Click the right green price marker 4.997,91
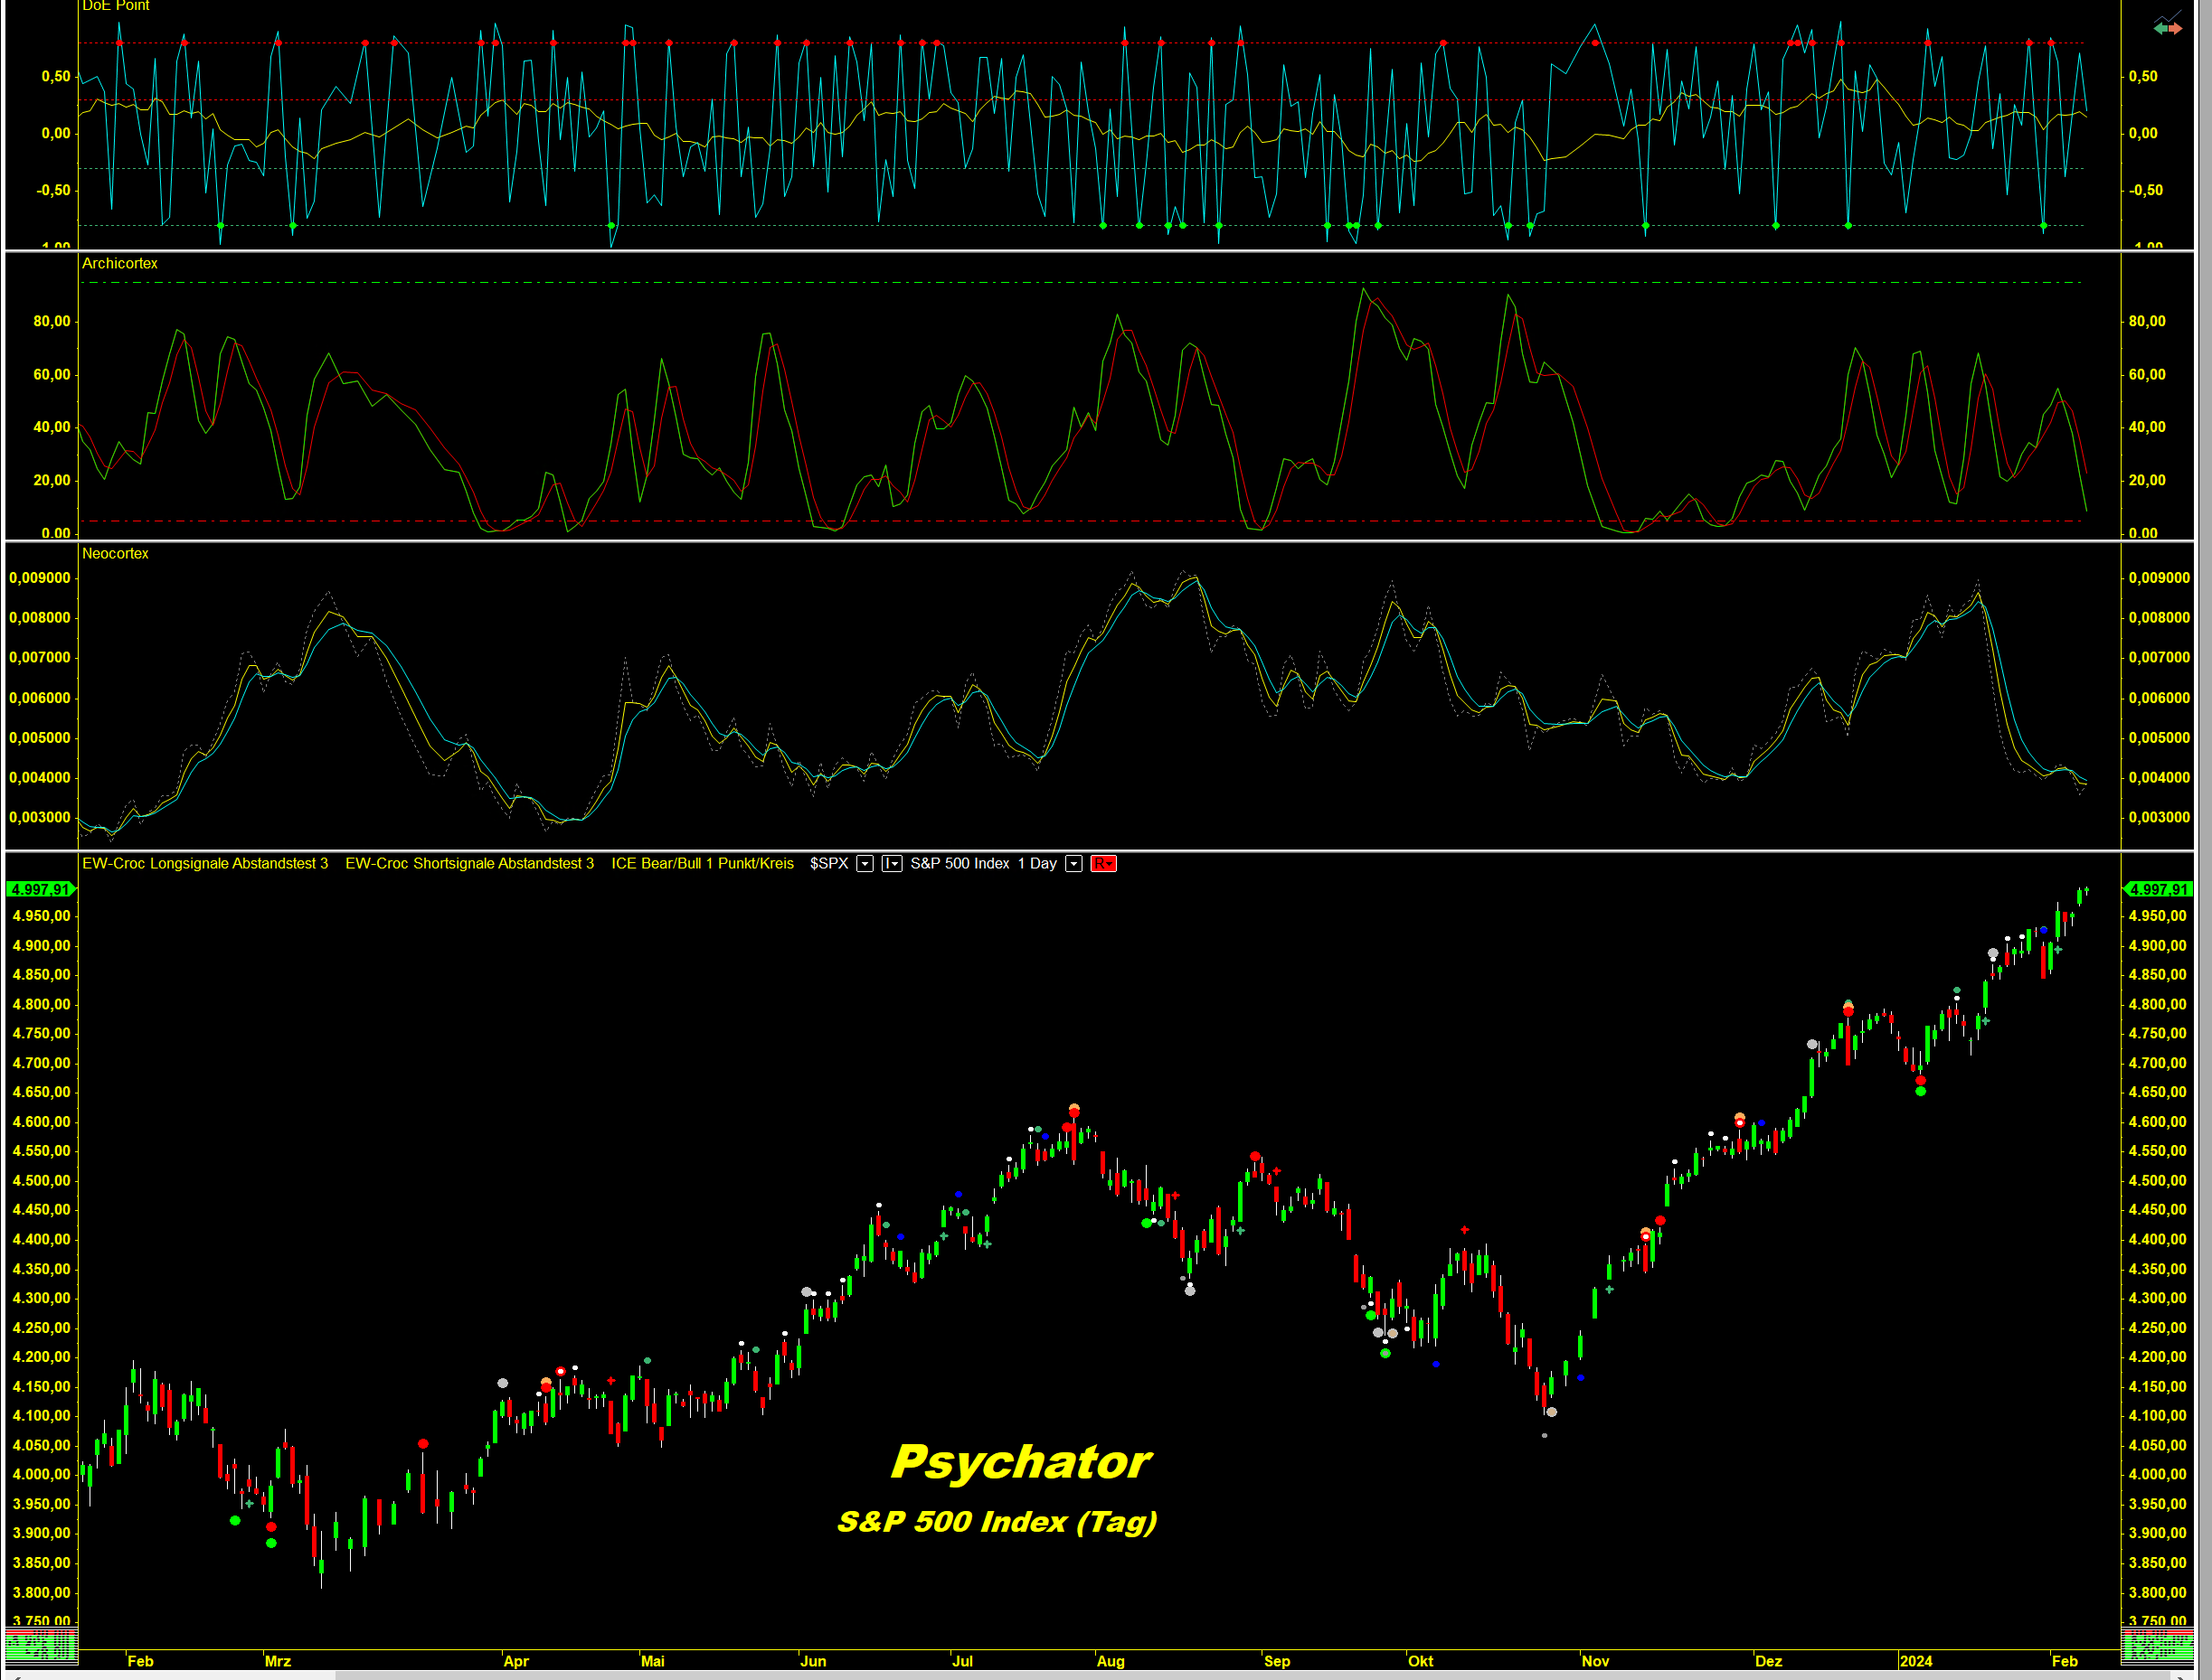The image size is (2212, 1680). [x=2158, y=889]
